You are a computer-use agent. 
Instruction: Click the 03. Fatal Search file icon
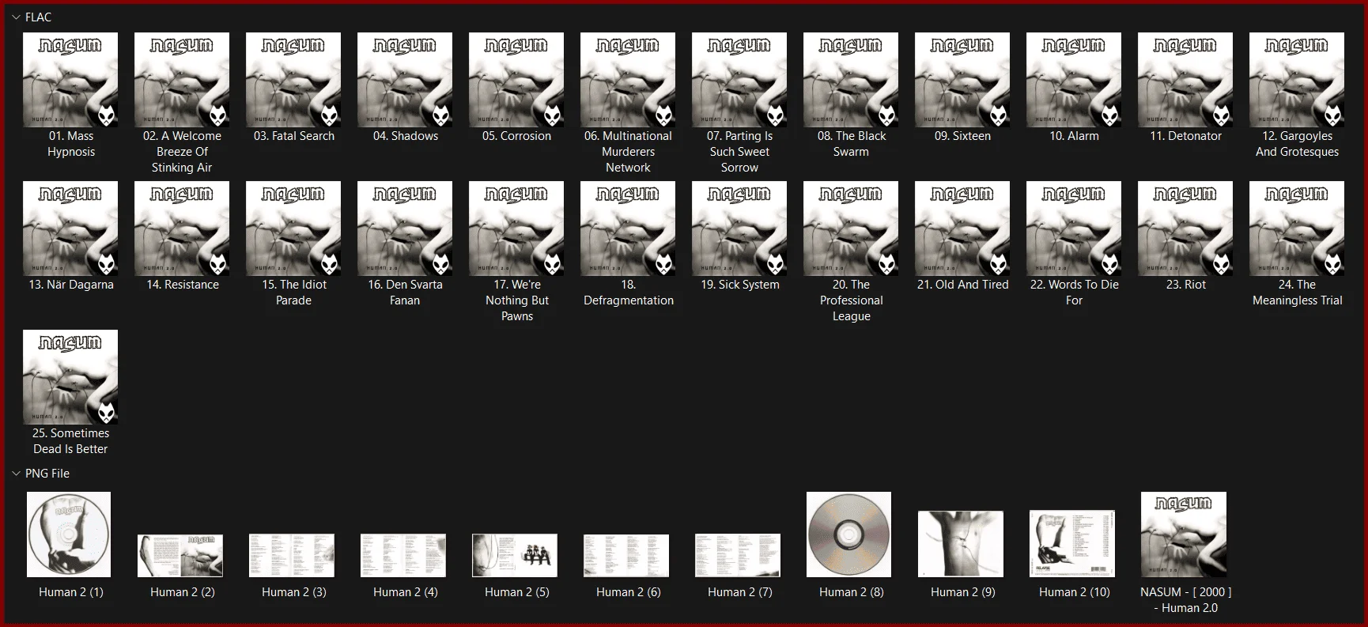click(293, 80)
